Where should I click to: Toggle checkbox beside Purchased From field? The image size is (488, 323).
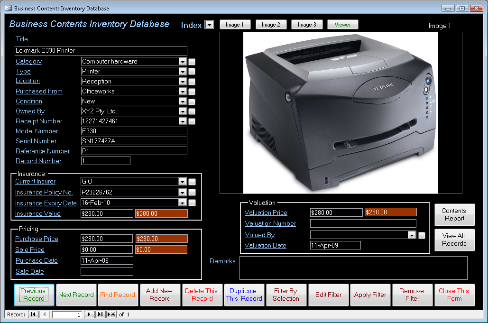[x=192, y=92]
